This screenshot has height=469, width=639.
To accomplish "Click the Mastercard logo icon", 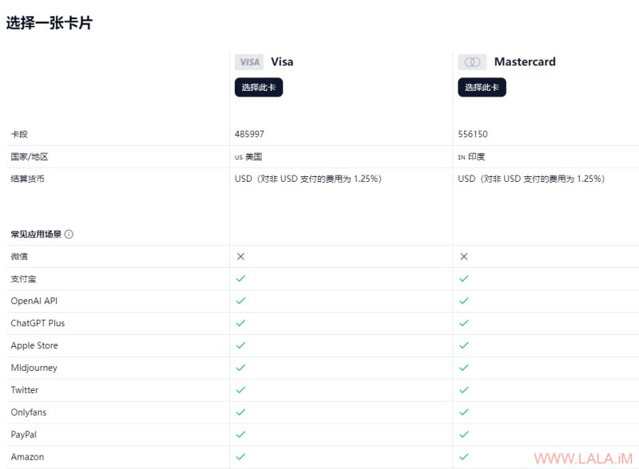I will [472, 62].
